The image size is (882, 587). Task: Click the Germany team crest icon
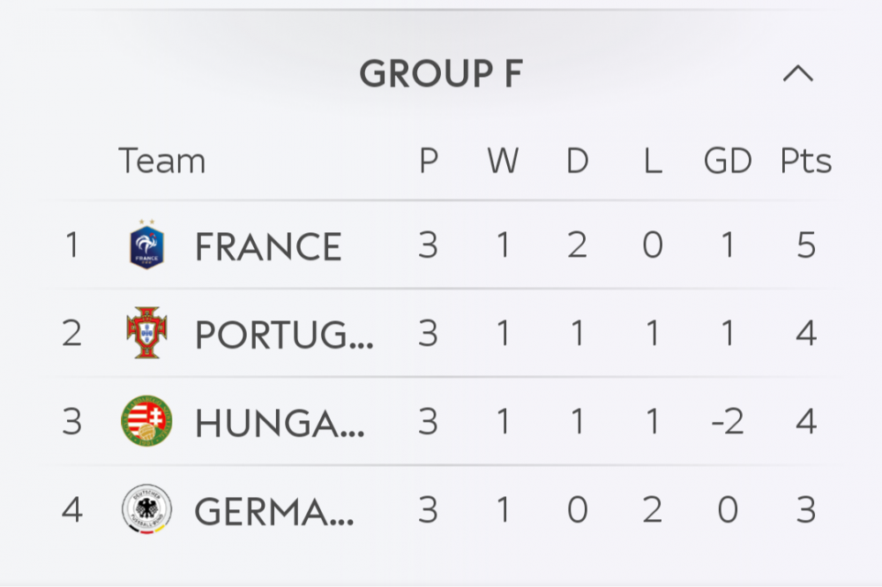[146, 510]
